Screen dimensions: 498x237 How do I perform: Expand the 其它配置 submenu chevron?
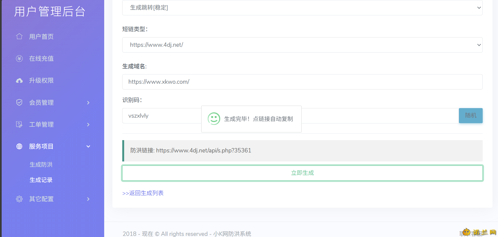(88, 199)
